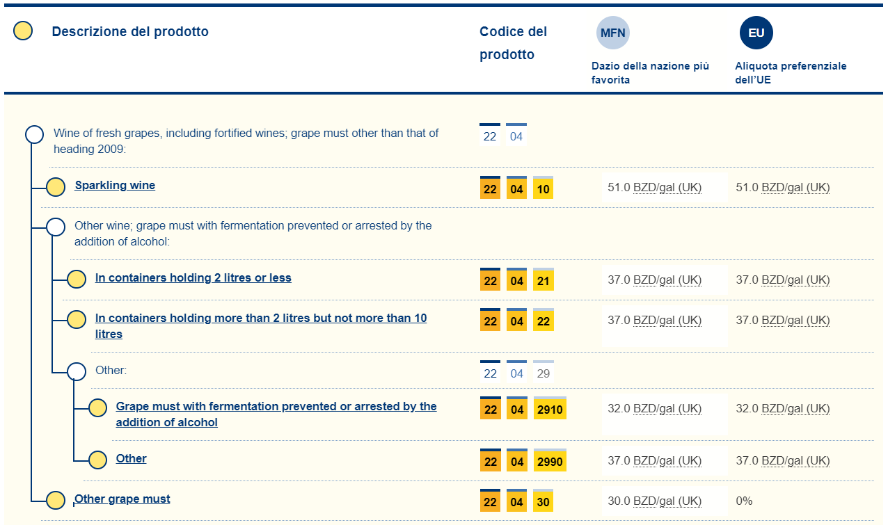Collapse the Other: subgroup node with code 29

77,371
